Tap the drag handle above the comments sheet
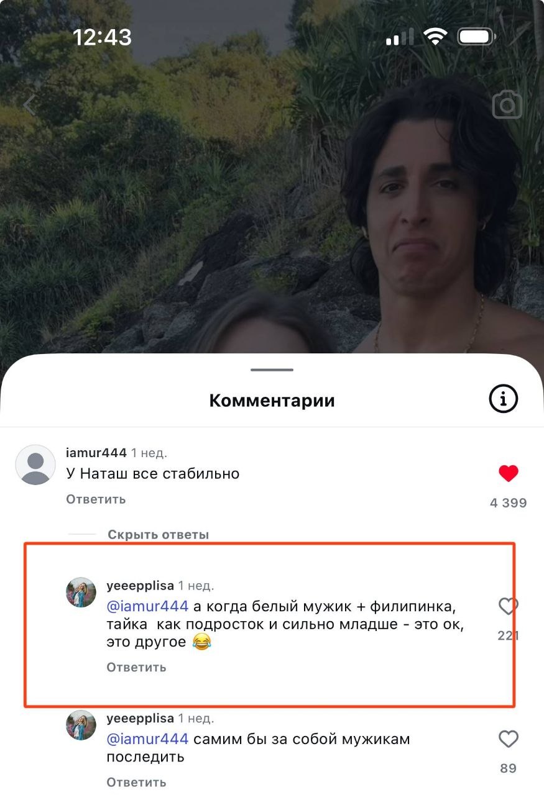This screenshot has width=544, height=795. pos(272,370)
